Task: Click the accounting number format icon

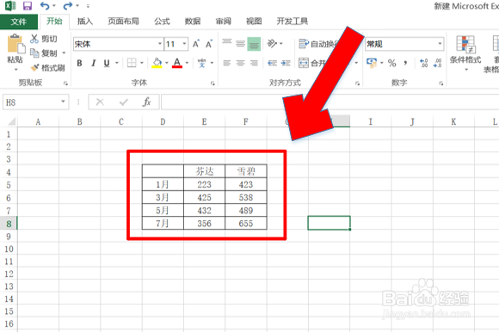Action: (x=372, y=63)
